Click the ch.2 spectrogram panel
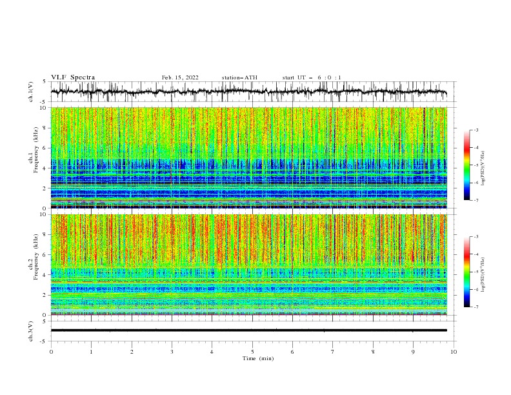The width and height of the screenshot is (511, 395). (249, 265)
